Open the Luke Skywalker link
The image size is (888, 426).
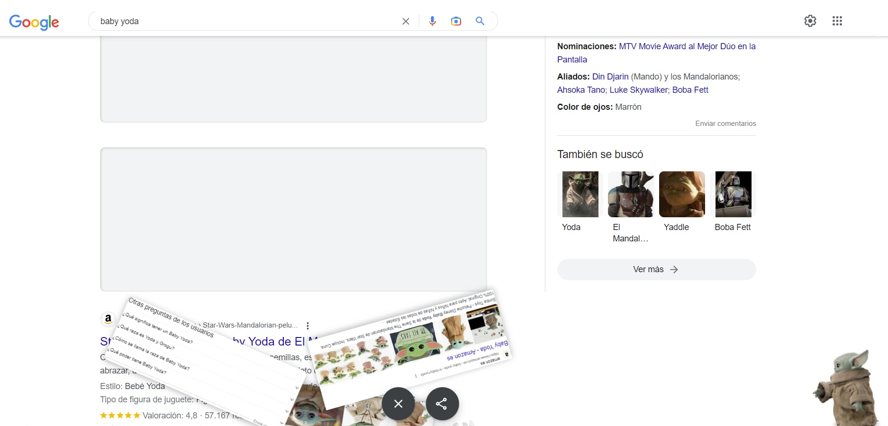[639, 90]
